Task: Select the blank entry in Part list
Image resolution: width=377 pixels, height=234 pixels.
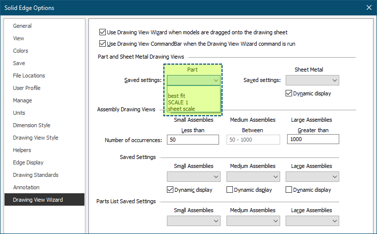Action: pyautogui.click(x=194, y=89)
